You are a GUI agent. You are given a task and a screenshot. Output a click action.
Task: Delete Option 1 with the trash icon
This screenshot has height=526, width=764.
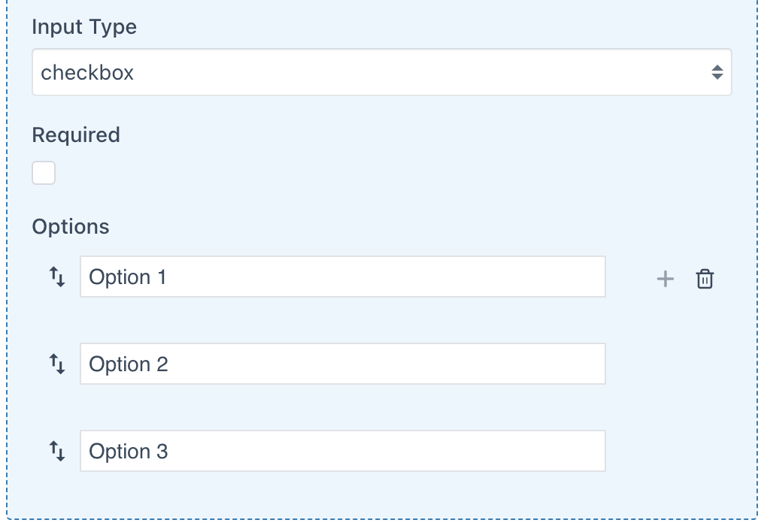[x=705, y=277]
